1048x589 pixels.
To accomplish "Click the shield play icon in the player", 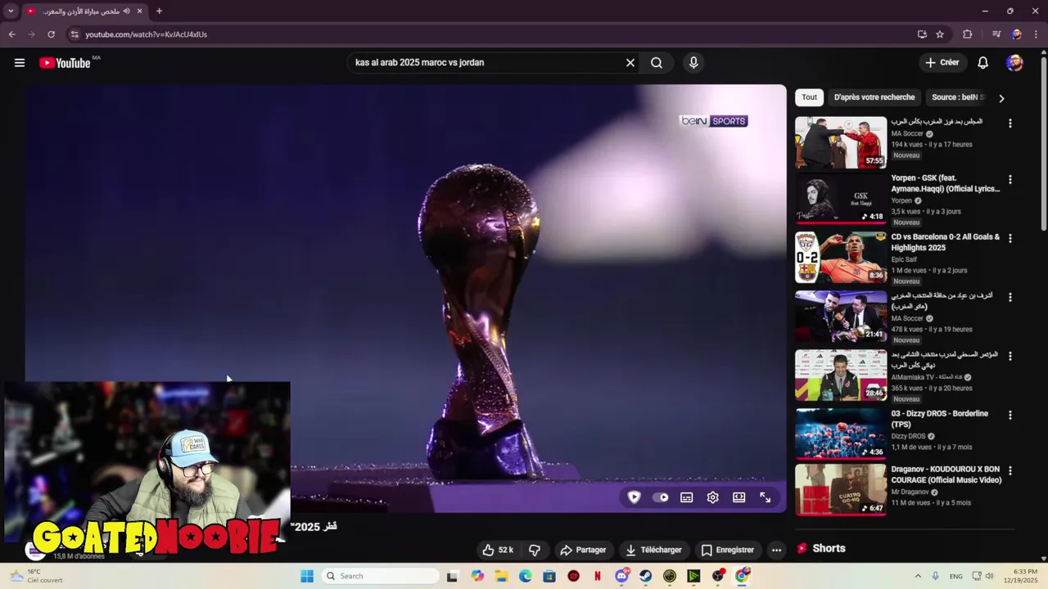I will (x=634, y=497).
